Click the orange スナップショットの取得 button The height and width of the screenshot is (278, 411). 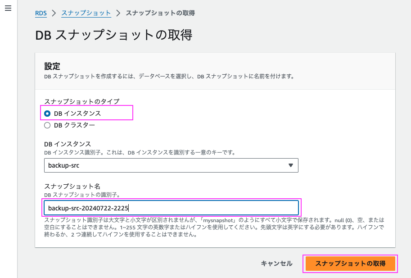pyautogui.click(x=350, y=264)
